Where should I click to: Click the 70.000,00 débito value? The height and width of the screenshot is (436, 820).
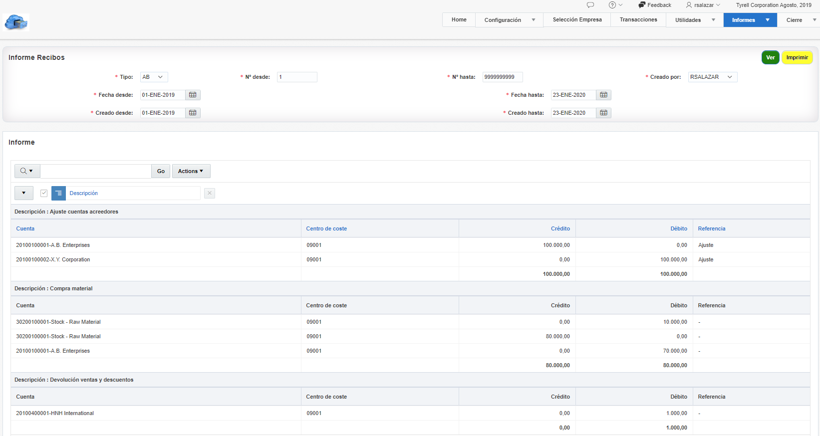pyautogui.click(x=675, y=351)
